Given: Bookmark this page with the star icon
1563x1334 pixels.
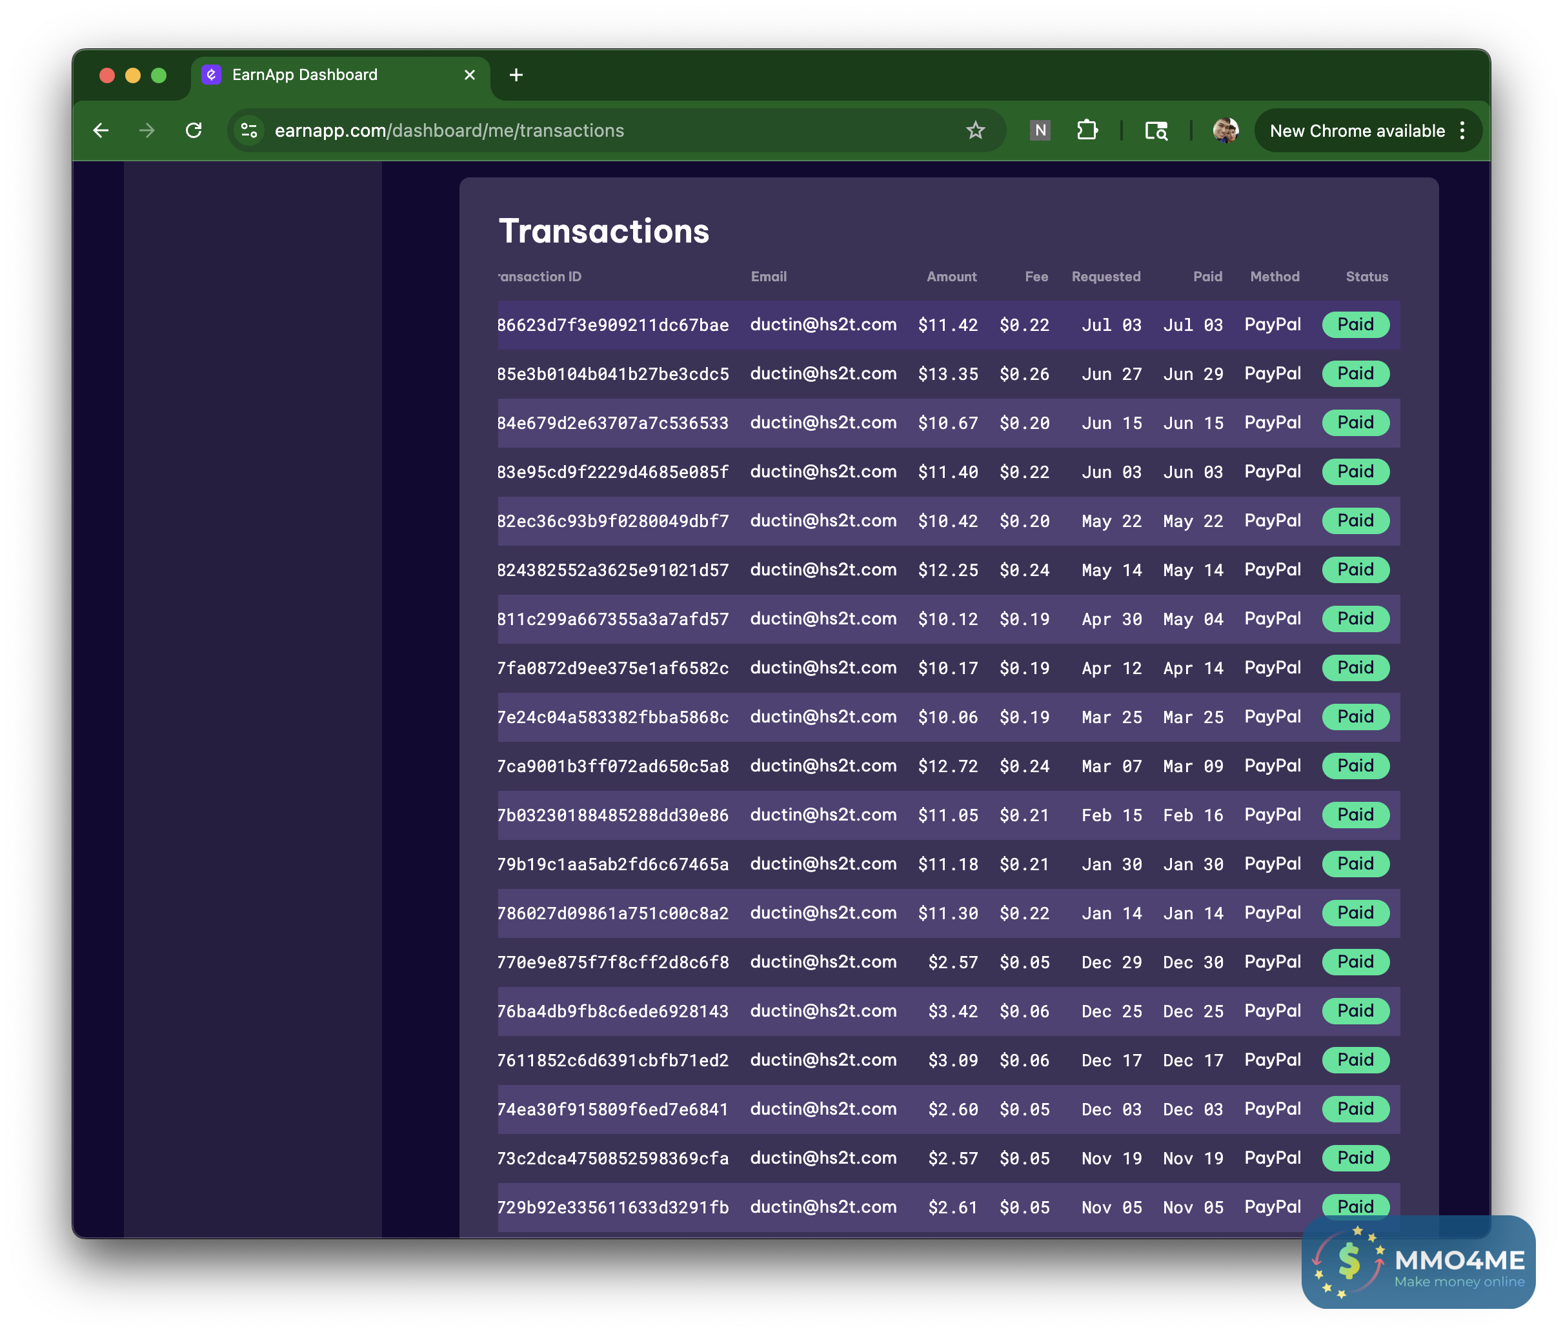Looking at the screenshot, I should point(975,130).
